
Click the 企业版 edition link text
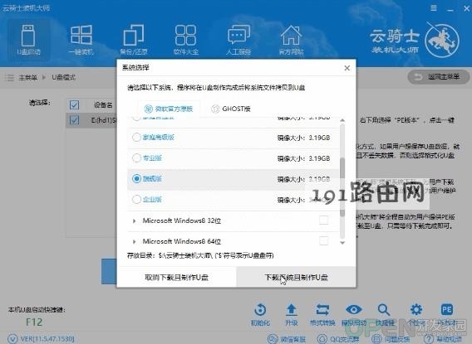(152, 199)
